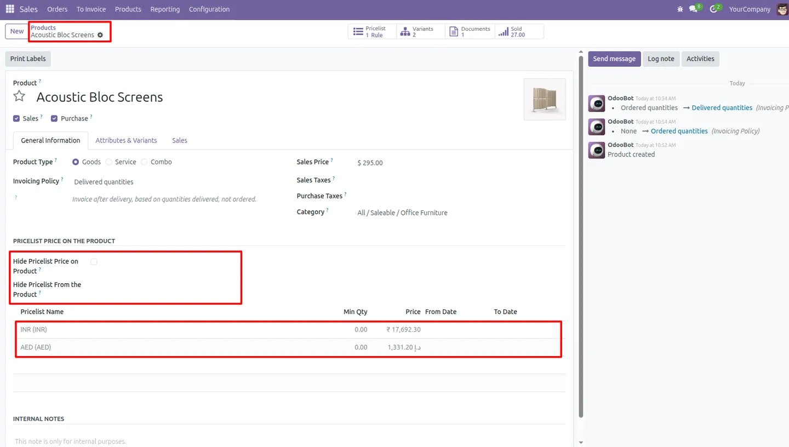Click the Pricelist stat button list icon

click(358, 31)
